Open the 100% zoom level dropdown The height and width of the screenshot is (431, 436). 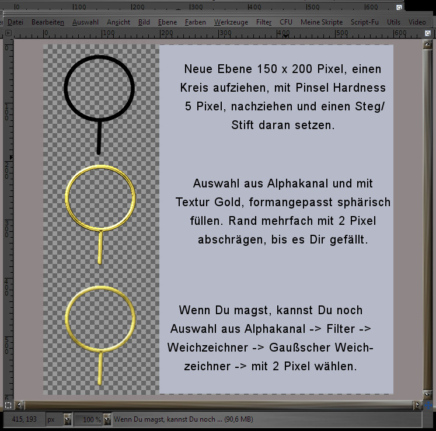pos(107,419)
